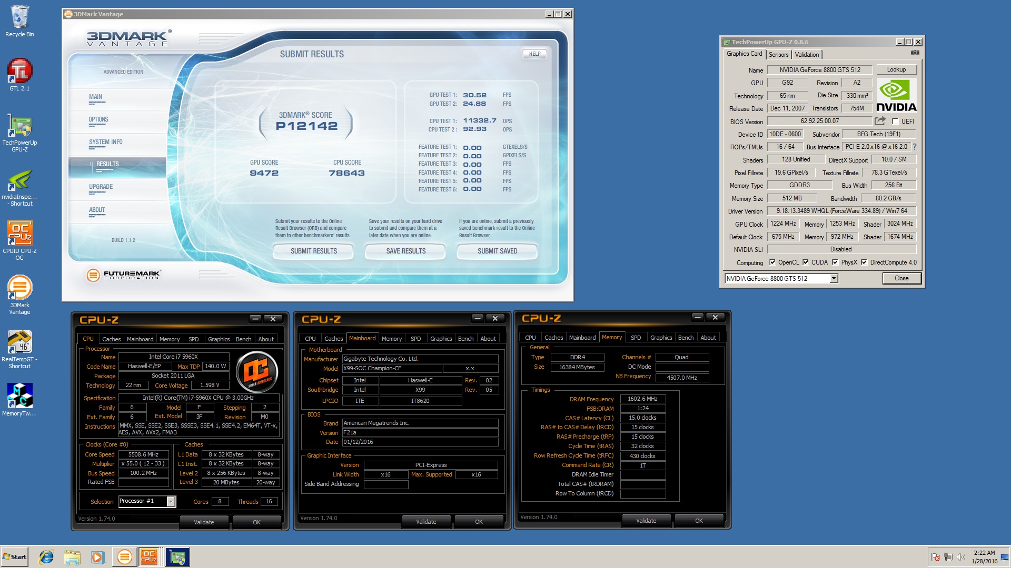Viewport: 1011px width, 568px height.
Task: Click the SUBMIT RESULTS button
Action: point(313,251)
